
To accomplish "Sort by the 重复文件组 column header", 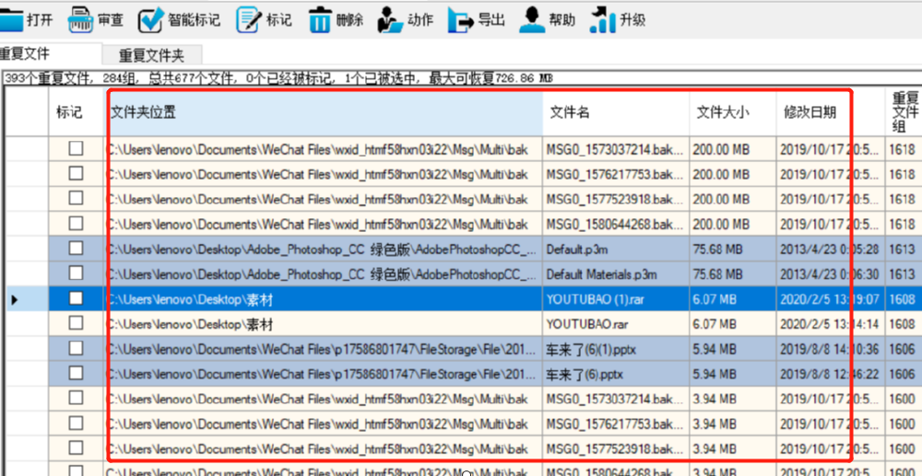I will (904, 111).
